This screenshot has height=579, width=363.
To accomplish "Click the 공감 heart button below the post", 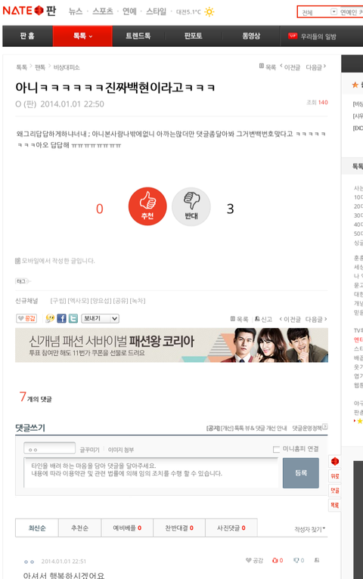I will tap(26, 318).
